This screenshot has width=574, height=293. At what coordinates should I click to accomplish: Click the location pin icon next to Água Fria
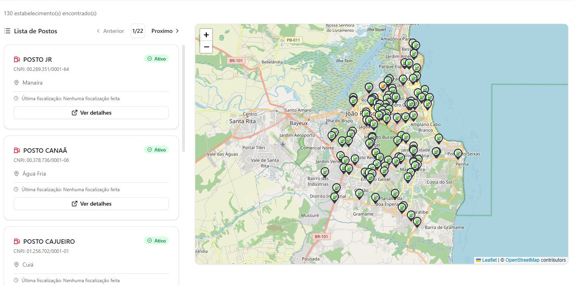coord(16,174)
